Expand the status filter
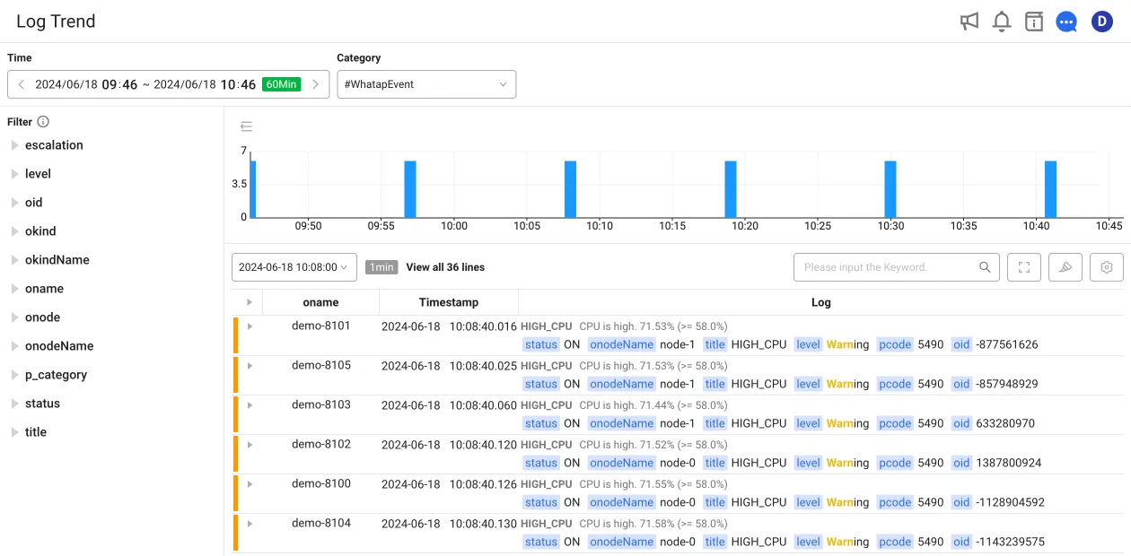The width and height of the screenshot is (1131, 556). tap(14, 404)
